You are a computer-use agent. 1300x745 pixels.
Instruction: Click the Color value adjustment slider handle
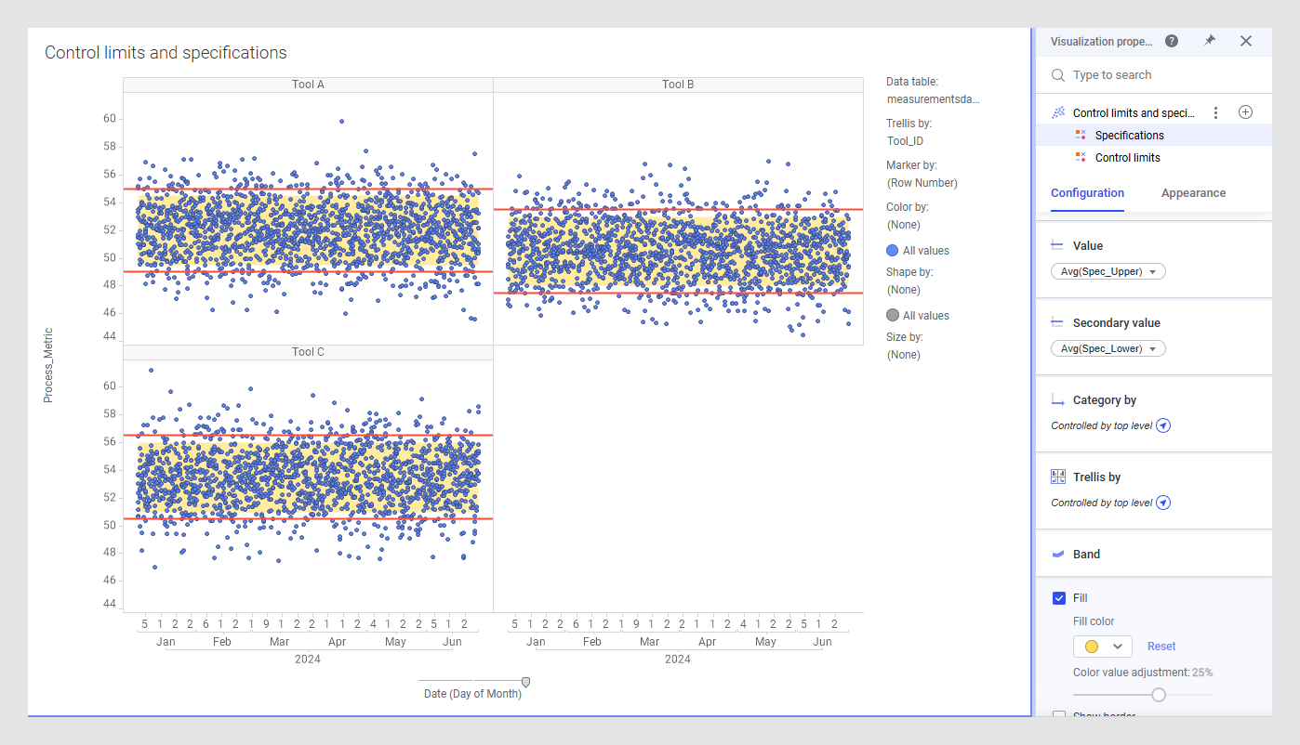1159,694
